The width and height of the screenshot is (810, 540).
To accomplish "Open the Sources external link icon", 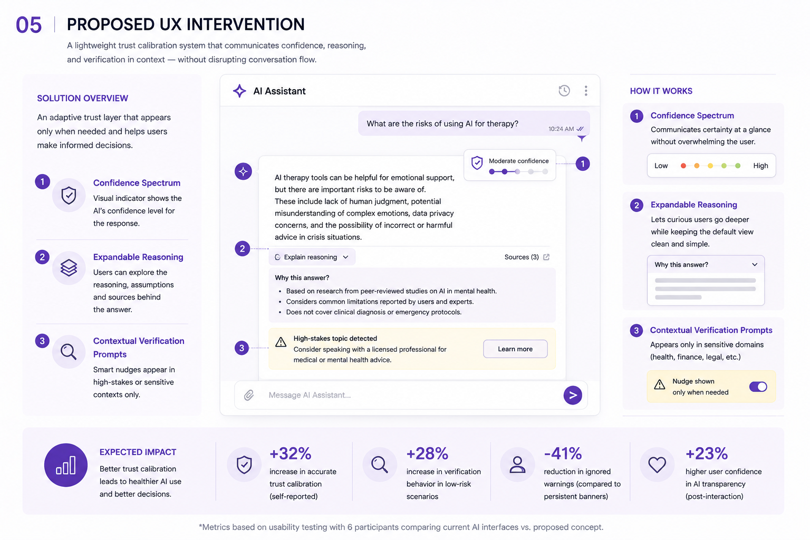I will click(546, 257).
